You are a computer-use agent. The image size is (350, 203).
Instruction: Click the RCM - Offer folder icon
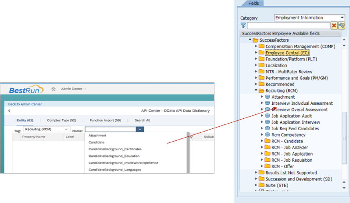coord(267,166)
